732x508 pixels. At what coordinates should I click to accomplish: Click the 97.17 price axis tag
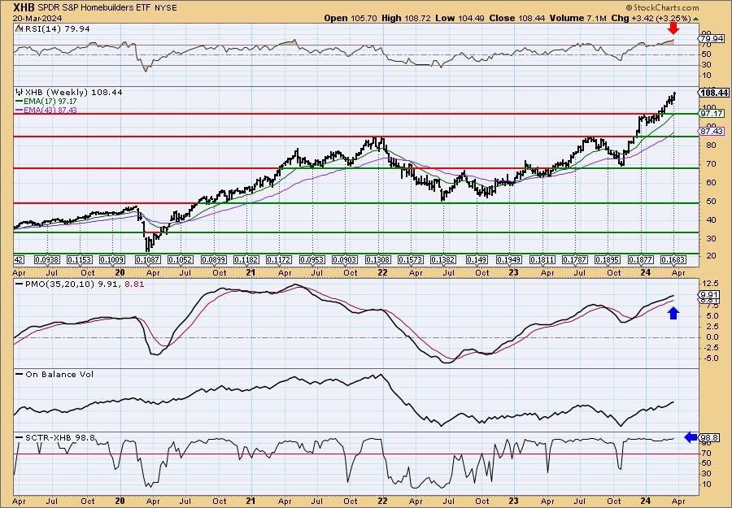click(712, 114)
